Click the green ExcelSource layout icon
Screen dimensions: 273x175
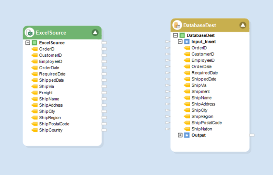pos(34,43)
